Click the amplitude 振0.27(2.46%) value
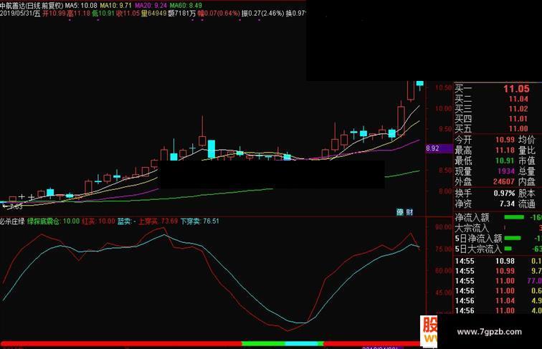The width and height of the screenshot is (542, 349). 262,14
